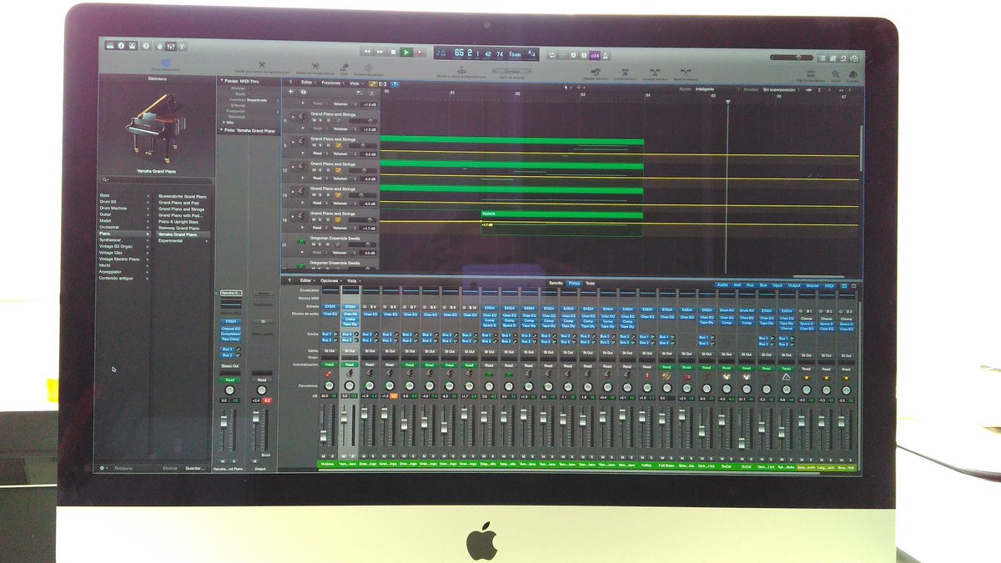Mute the Output strip in inspector

point(254,461)
